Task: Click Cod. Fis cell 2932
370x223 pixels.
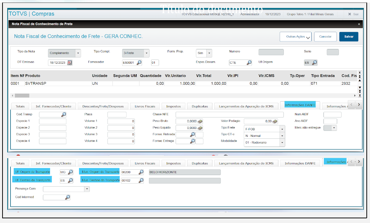Action: 349,84
